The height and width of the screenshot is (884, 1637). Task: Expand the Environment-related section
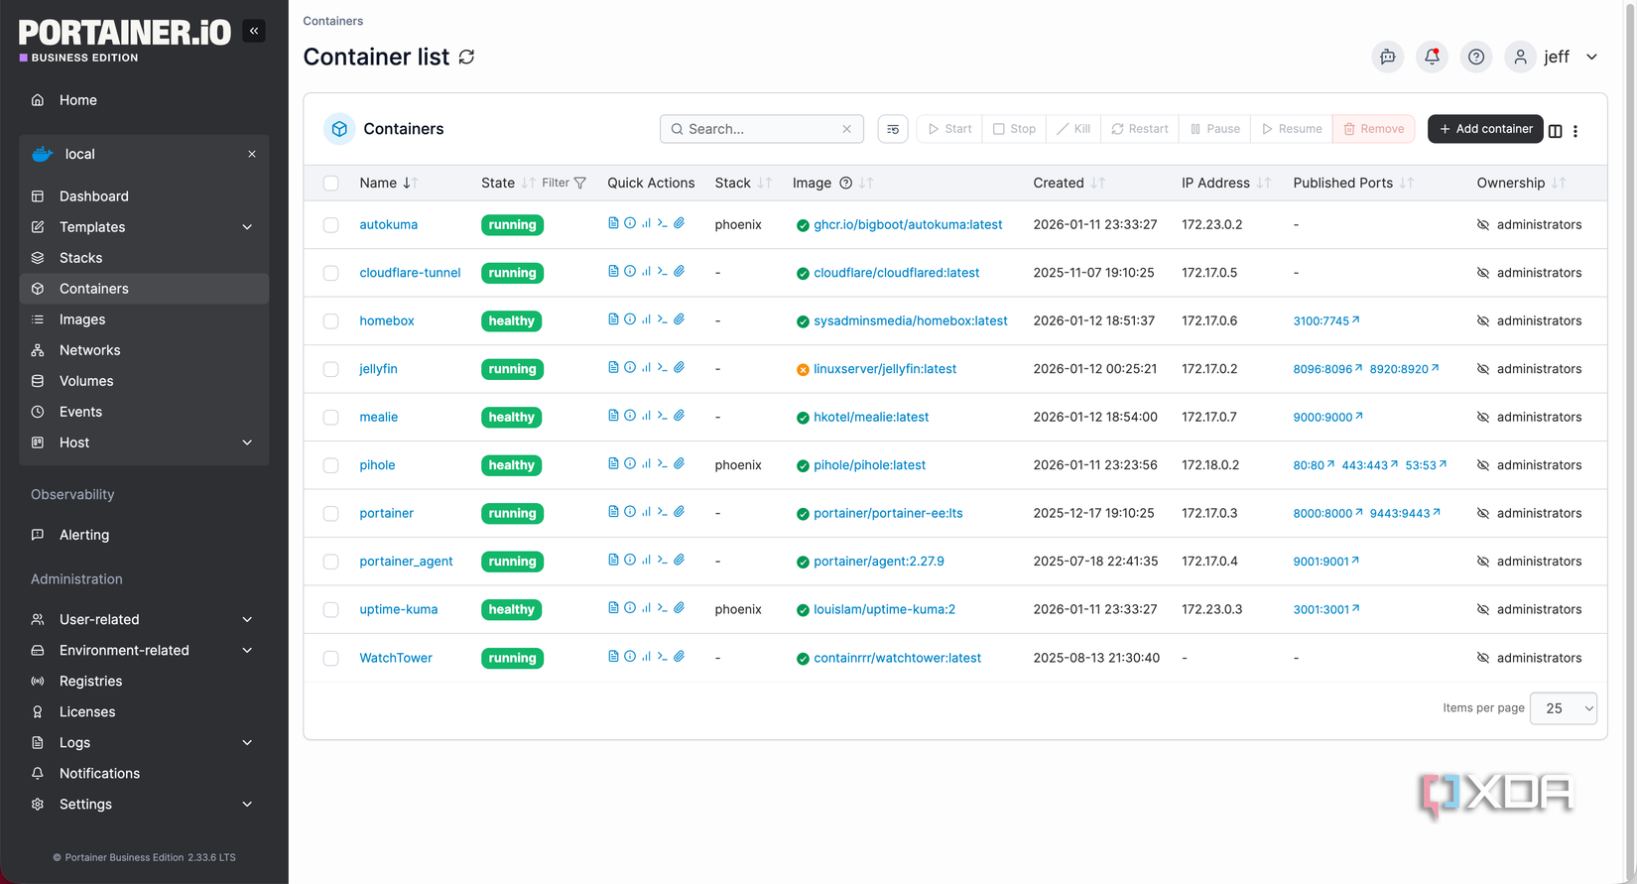pos(247,650)
